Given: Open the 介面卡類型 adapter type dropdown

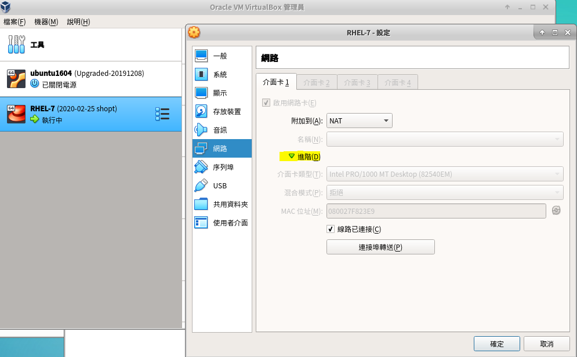Looking at the screenshot, I should pyautogui.click(x=445, y=174).
